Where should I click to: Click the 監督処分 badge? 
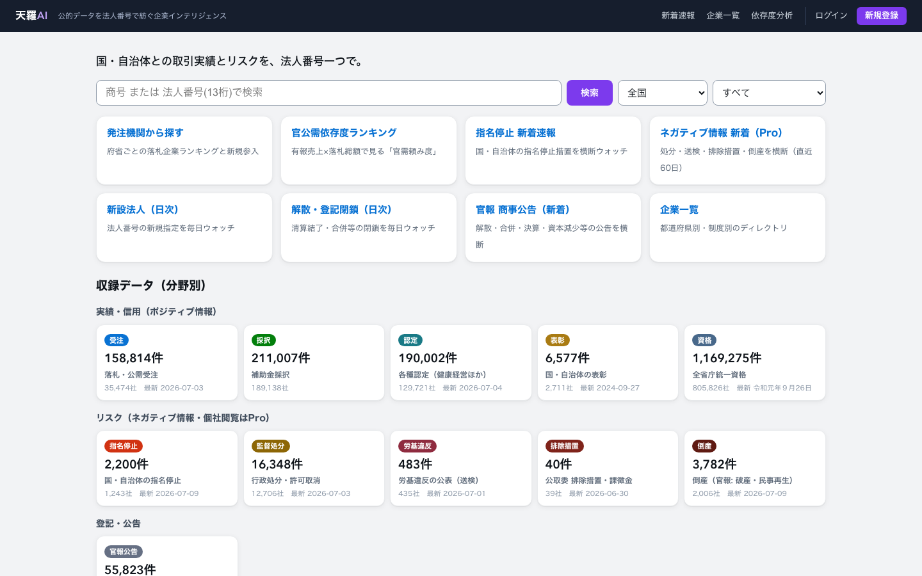[x=271, y=446]
